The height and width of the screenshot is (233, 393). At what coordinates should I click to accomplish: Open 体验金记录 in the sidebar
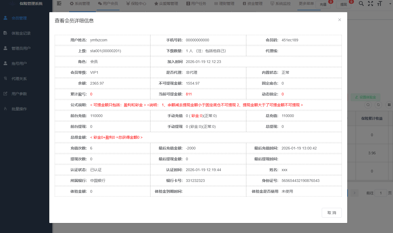[x=21, y=33]
